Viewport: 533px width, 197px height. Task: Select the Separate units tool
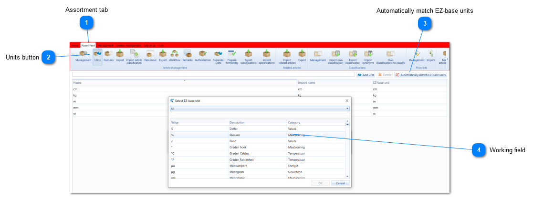218,57
